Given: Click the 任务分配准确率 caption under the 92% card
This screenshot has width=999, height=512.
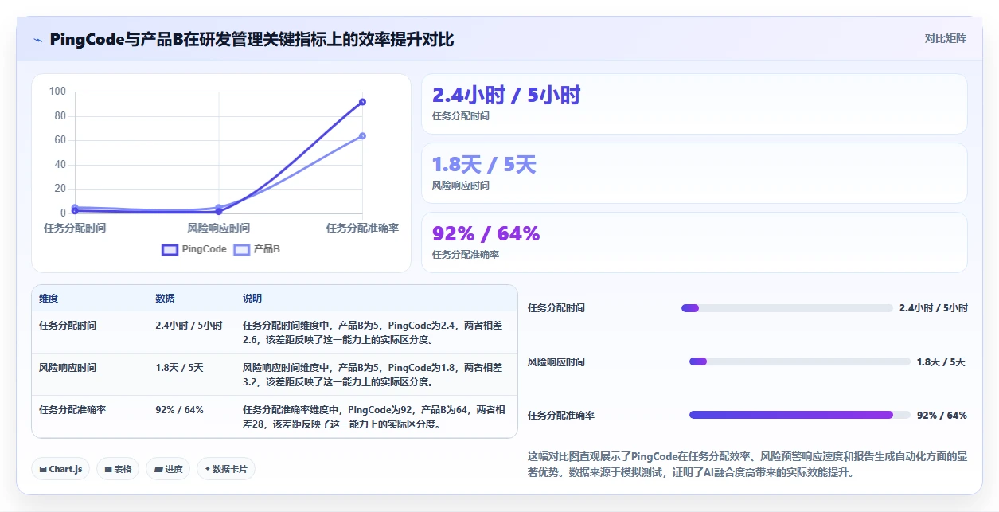Looking at the screenshot, I should tap(465, 255).
